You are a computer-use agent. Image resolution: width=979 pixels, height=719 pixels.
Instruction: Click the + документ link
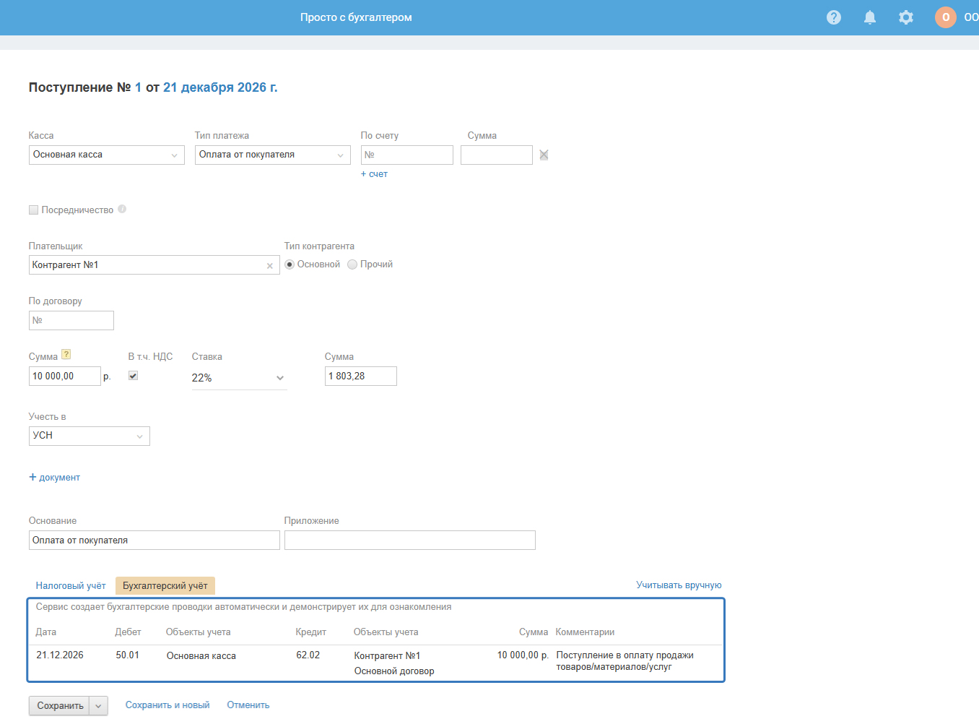click(55, 478)
